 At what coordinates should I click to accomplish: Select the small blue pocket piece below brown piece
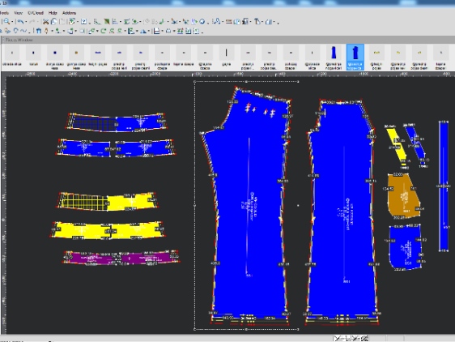pyautogui.click(x=405, y=247)
